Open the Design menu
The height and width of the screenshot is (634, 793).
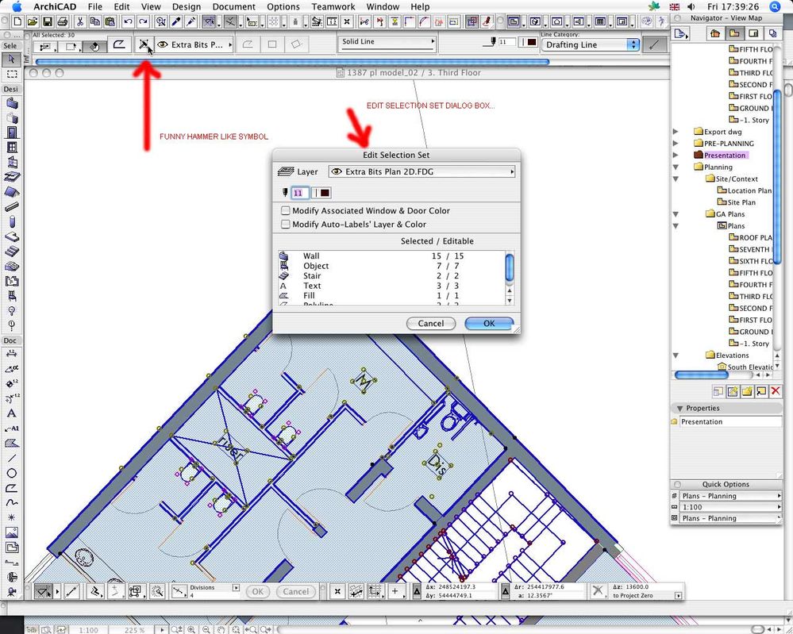[x=187, y=6]
